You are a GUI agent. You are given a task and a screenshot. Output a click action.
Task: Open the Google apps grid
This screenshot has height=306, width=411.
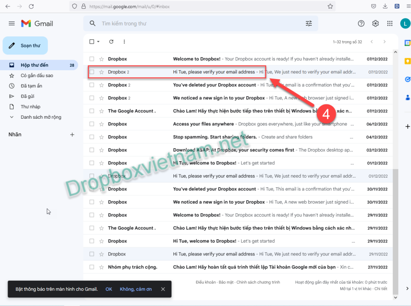(390, 24)
